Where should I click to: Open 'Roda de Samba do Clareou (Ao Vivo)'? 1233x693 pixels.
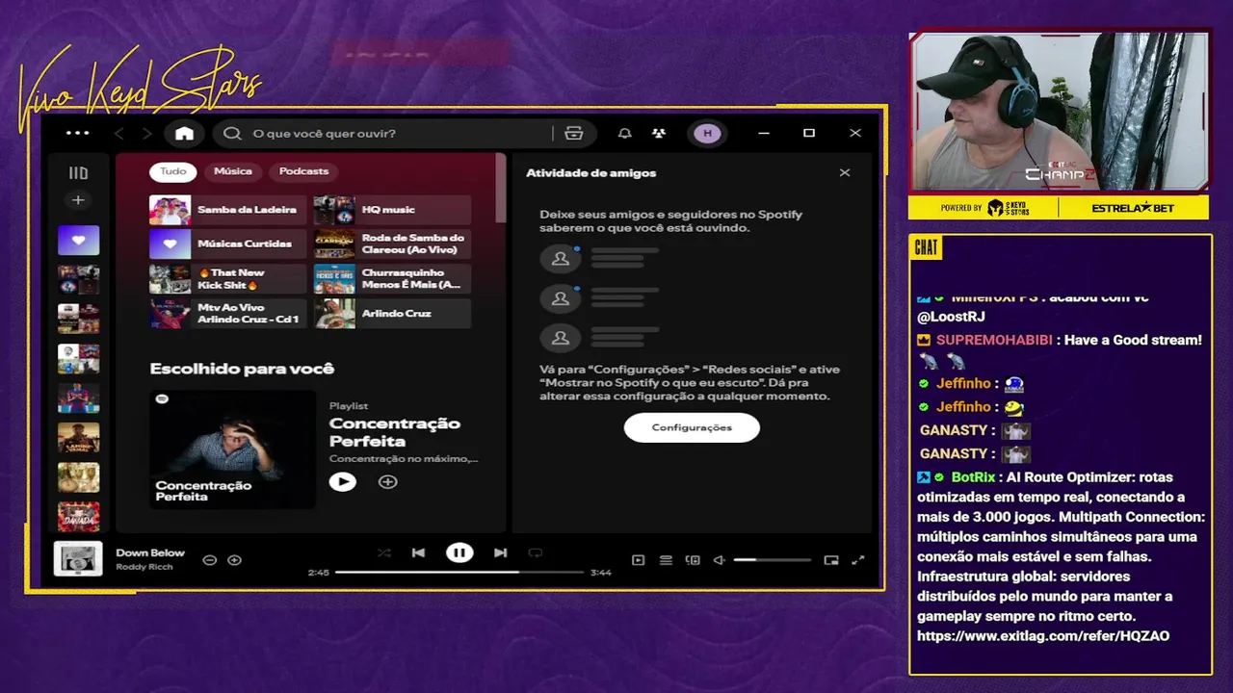(x=392, y=244)
